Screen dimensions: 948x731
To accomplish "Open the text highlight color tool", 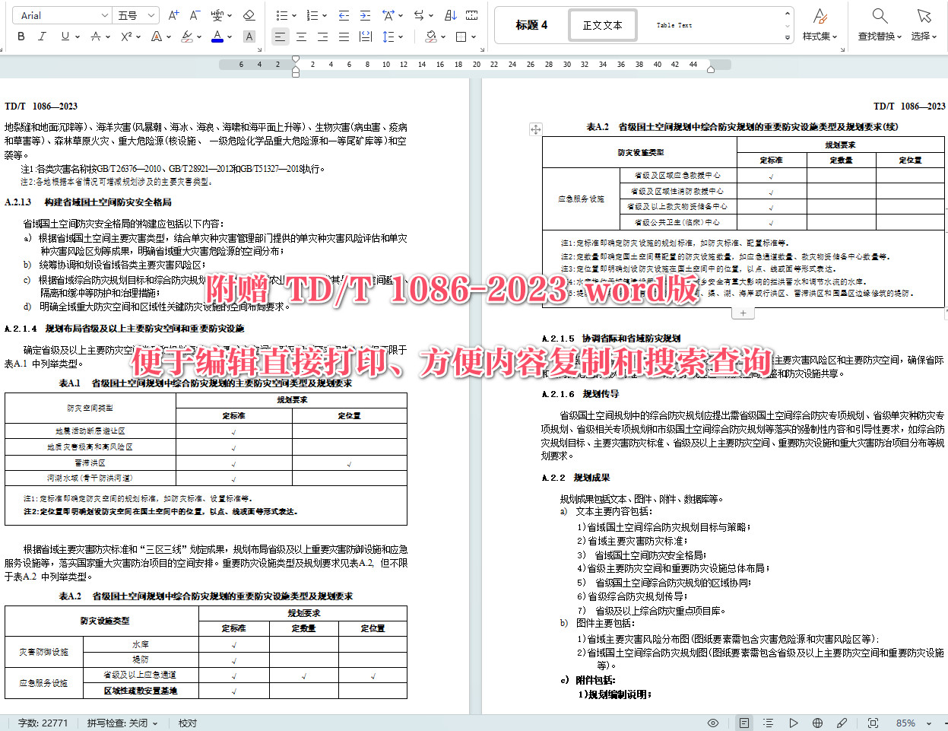I will (x=186, y=37).
